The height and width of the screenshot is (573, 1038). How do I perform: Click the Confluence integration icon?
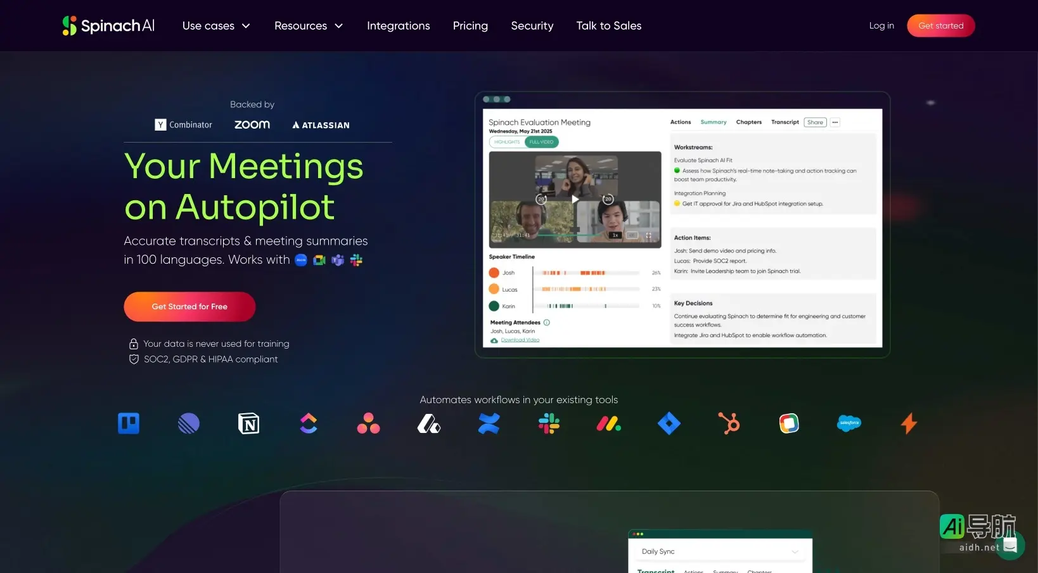point(489,423)
